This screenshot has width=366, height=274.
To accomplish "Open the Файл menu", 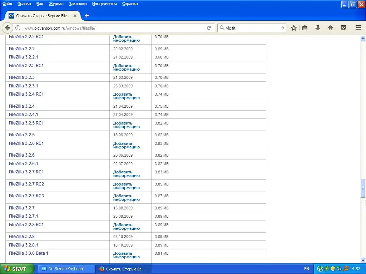I will click(7, 4).
